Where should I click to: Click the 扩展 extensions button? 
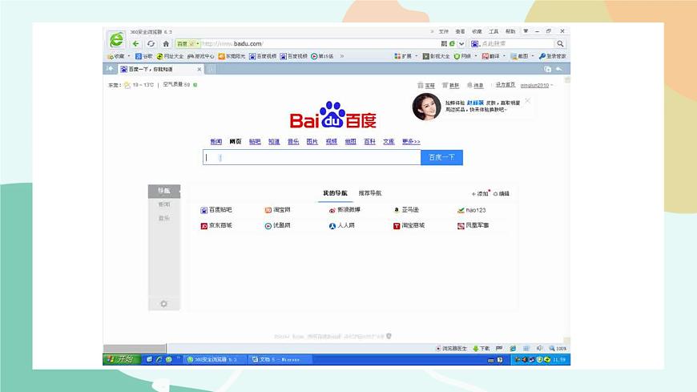point(403,56)
